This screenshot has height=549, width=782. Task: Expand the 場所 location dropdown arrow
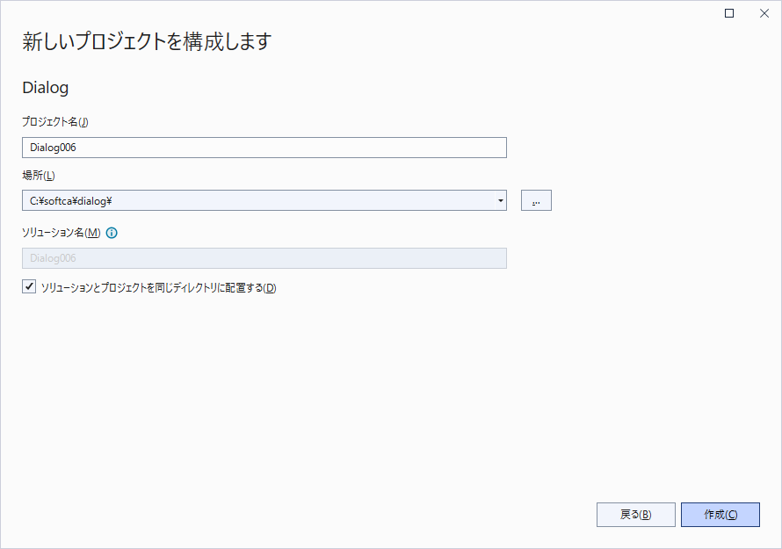pos(500,201)
